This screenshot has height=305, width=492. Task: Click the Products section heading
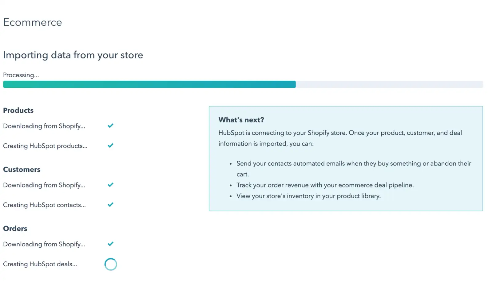(18, 110)
